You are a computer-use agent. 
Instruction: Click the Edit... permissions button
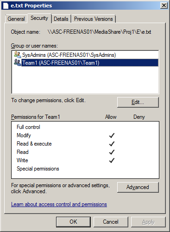(x=138, y=102)
